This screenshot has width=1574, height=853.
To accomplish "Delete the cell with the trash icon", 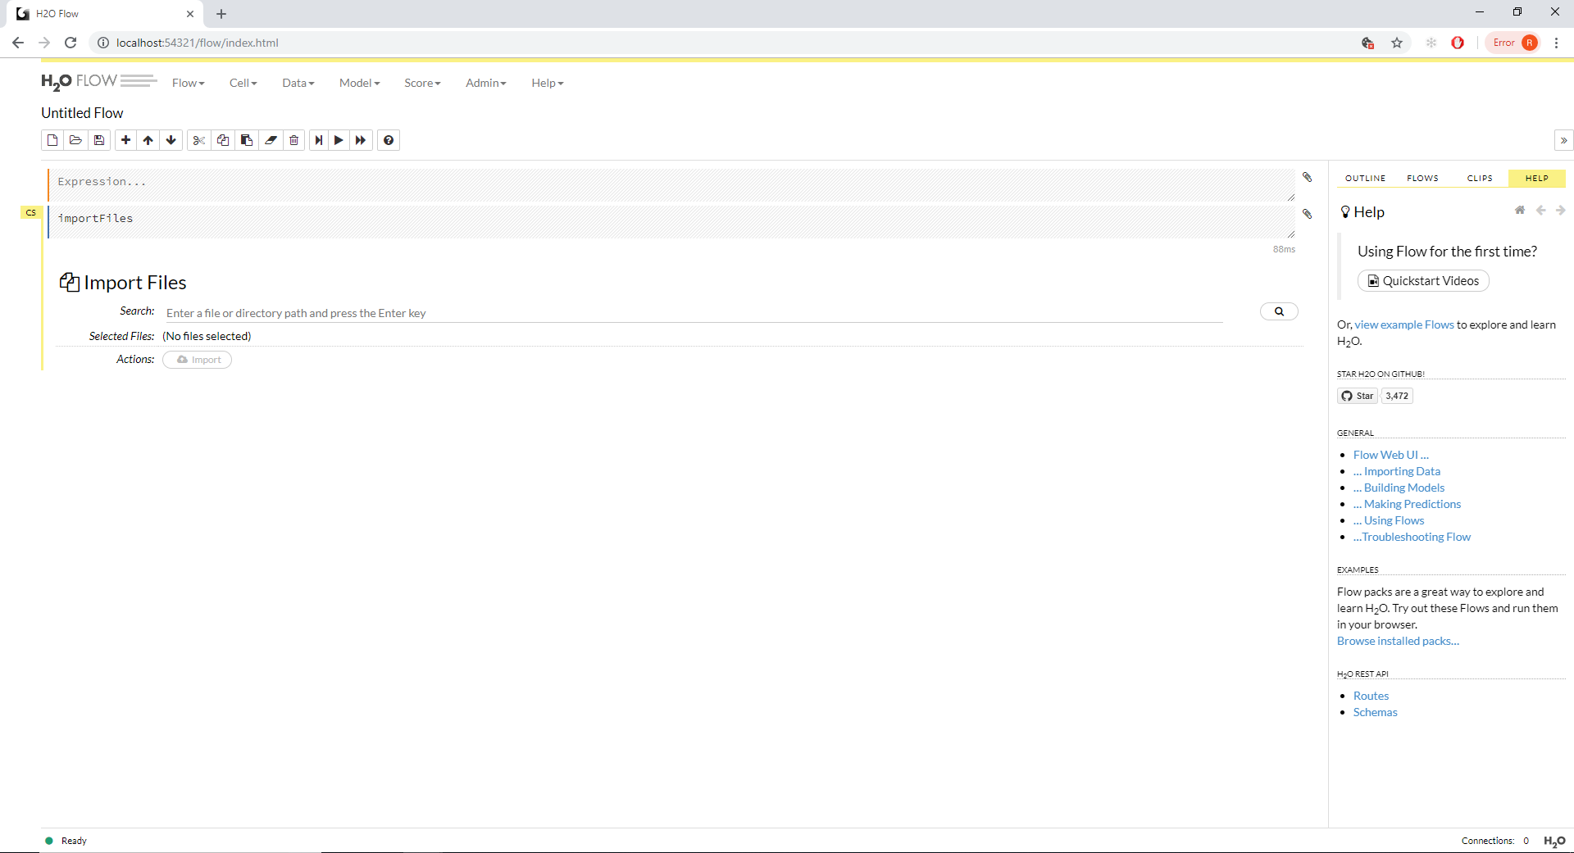I will 293,140.
